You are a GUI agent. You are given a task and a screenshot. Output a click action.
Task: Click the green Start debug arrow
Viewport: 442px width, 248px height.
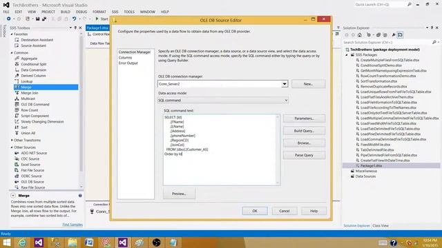(97, 19)
